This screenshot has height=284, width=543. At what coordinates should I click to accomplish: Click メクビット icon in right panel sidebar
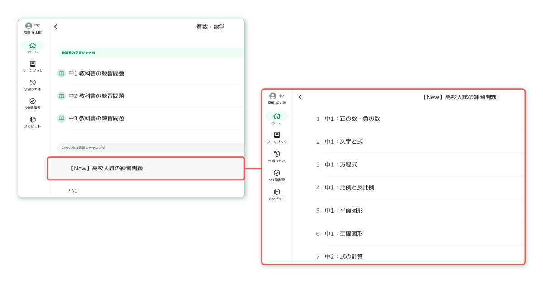coord(276,192)
